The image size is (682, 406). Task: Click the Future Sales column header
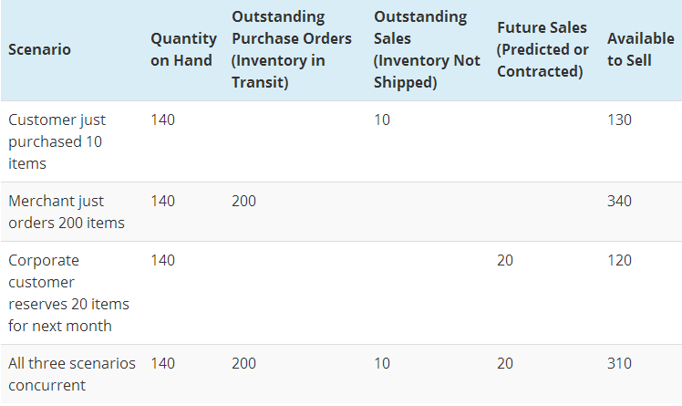(x=542, y=49)
